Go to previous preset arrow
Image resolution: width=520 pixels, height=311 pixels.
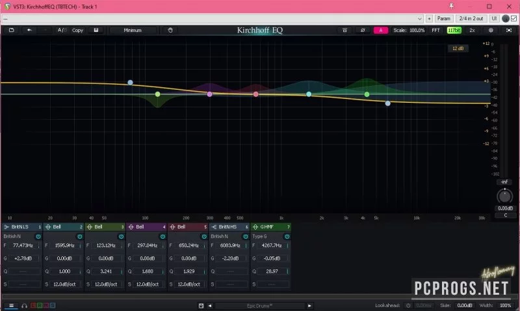pyautogui.click(x=210, y=306)
